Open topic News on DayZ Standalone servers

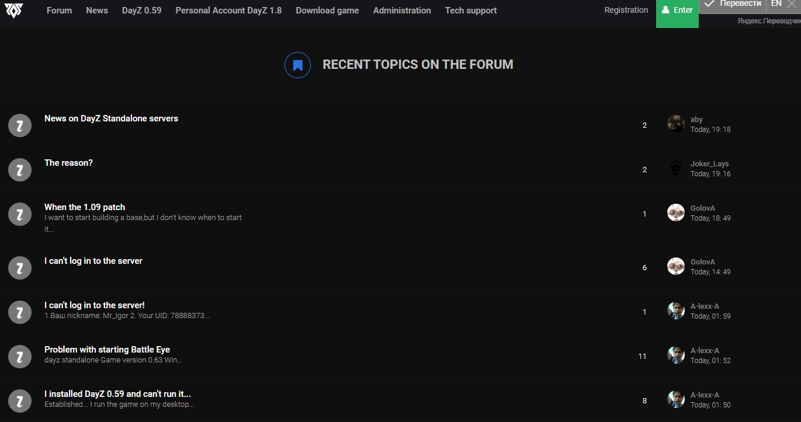[111, 118]
